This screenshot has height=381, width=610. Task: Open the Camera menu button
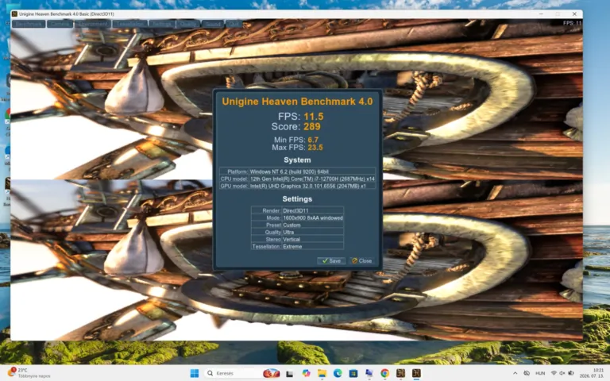point(60,24)
